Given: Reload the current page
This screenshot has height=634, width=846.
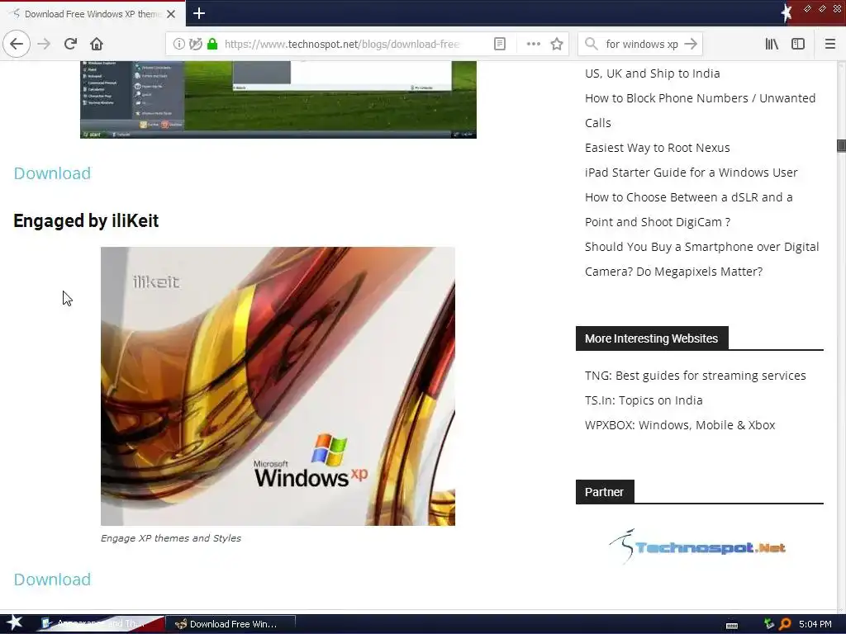Looking at the screenshot, I should [70, 44].
